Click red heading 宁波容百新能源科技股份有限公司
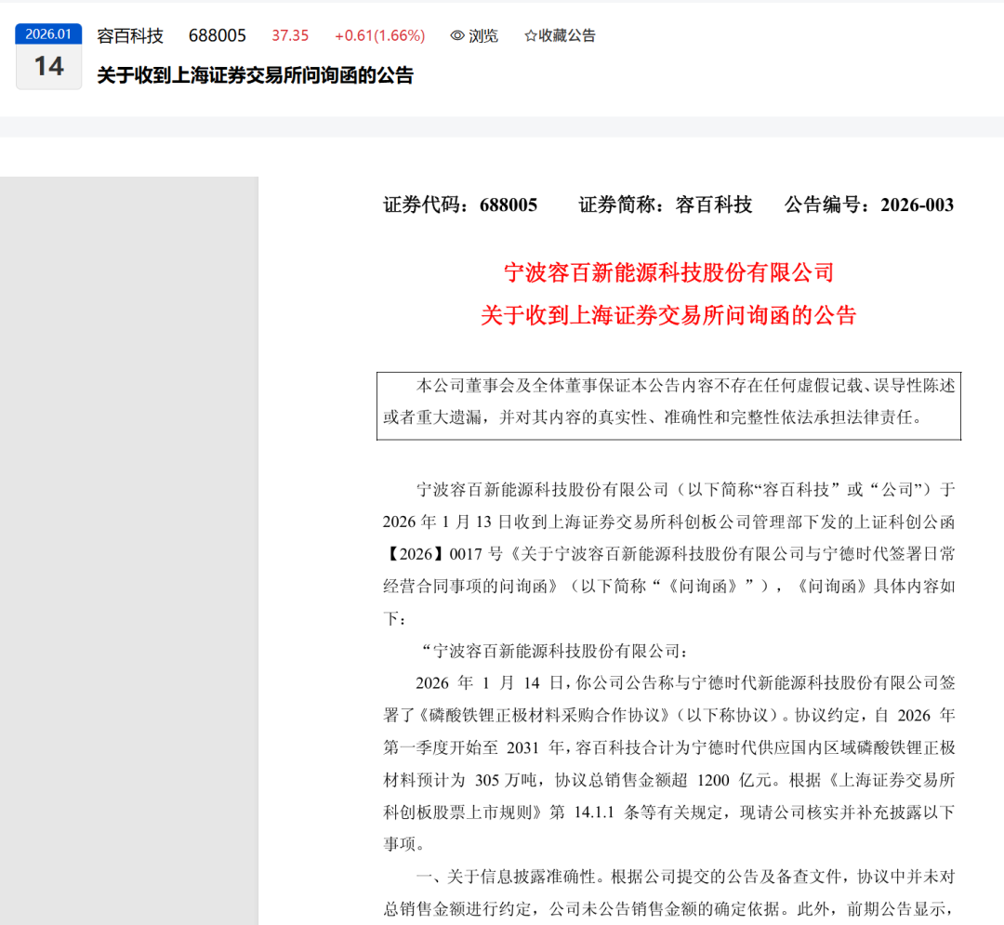 coord(668,272)
